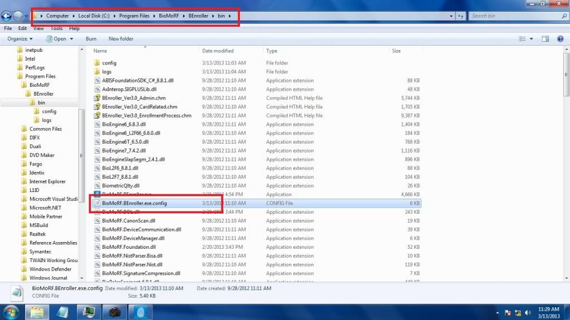Select the DVD Maker tree folder

[x=41, y=155]
